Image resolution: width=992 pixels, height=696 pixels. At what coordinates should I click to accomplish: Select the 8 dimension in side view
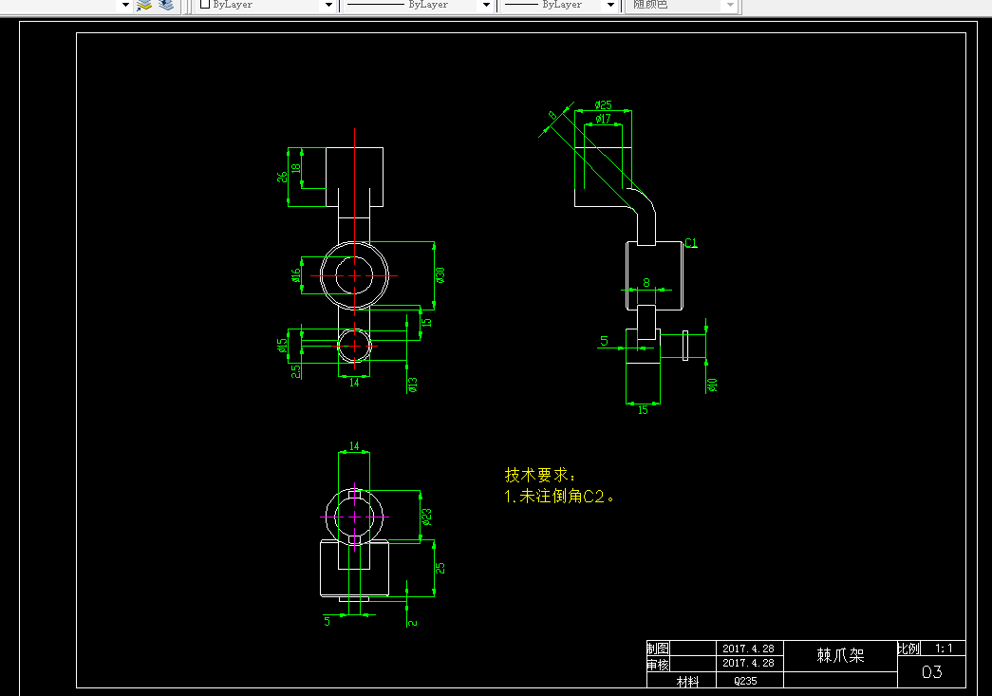[x=646, y=283]
